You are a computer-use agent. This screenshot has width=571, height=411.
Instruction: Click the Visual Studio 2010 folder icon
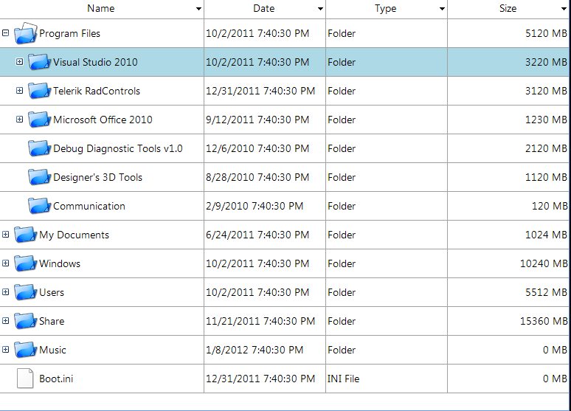39,62
